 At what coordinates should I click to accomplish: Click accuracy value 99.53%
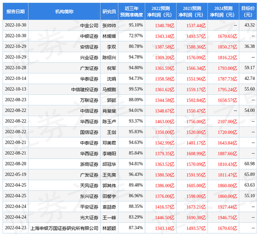coord(136,89)
